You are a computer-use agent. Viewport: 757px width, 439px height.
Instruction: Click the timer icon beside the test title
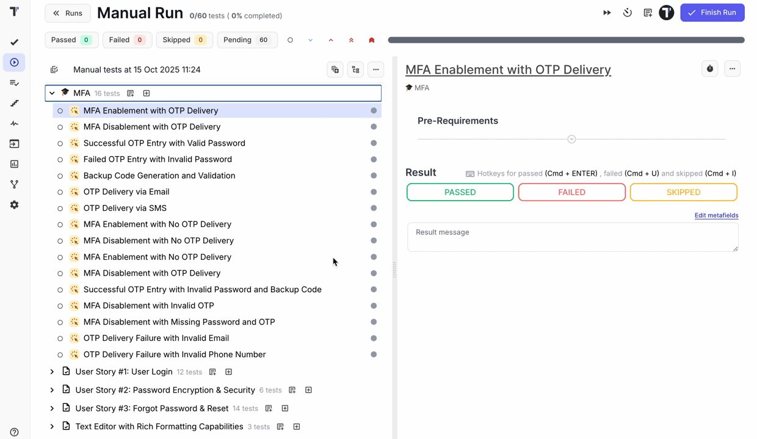tap(709, 69)
